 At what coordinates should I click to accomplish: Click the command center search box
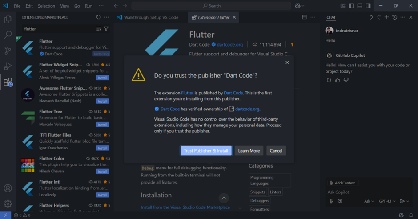pos(211,6)
